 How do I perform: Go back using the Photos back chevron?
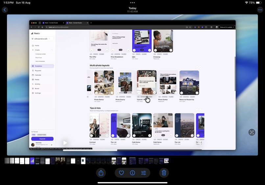click(x=5, y=10)
